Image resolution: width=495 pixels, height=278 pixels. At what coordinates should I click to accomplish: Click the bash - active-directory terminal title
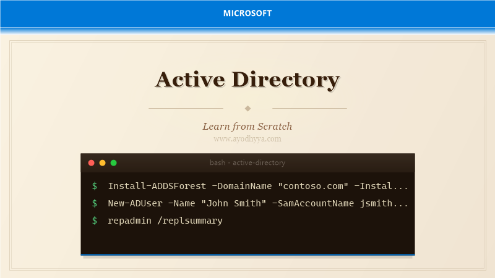tap(247, 162)
